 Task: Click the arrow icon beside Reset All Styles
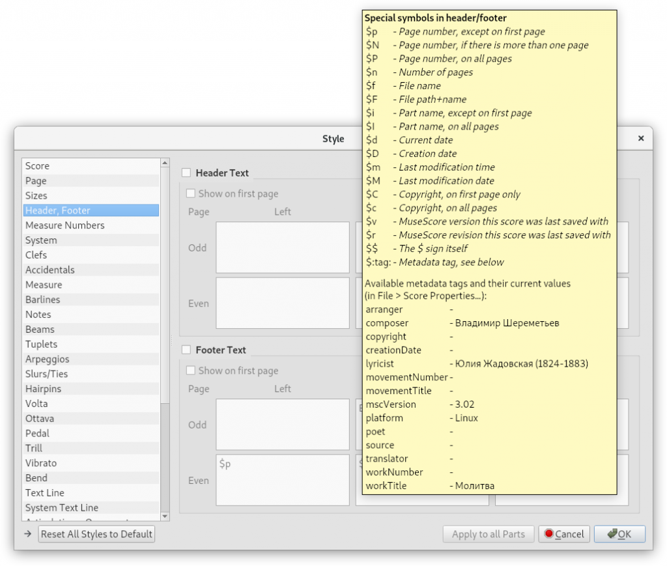point(28,534)
